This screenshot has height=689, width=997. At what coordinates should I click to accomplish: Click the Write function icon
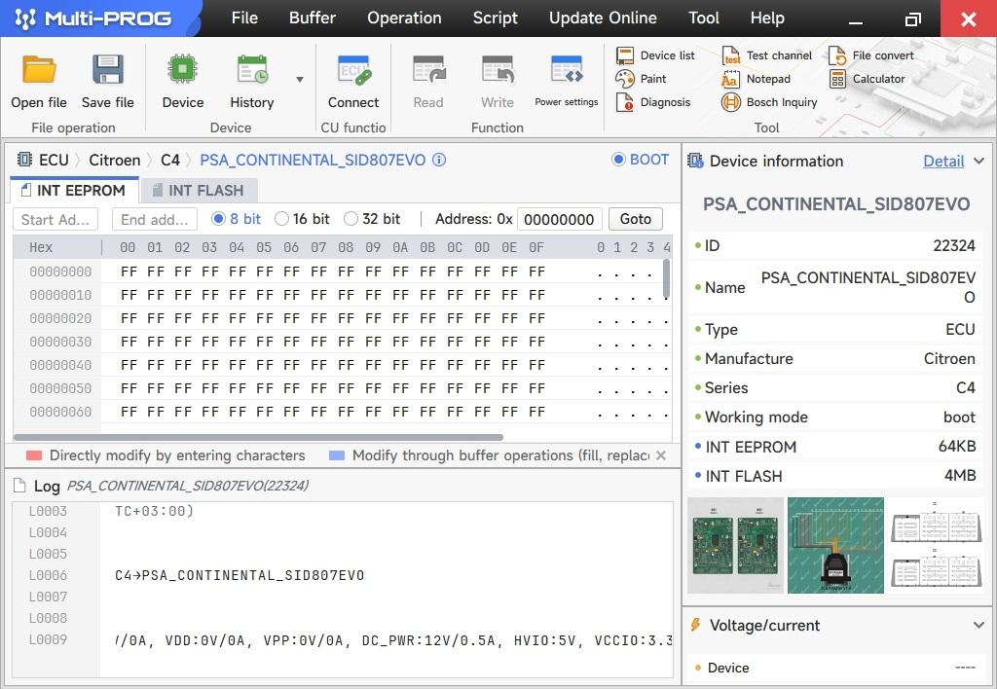pyautogui.click(x=498, y=70)
